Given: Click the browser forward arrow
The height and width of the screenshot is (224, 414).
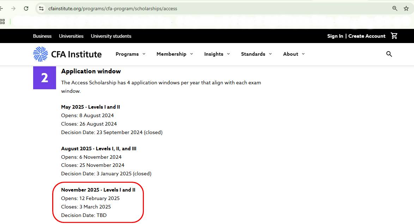Looking at the screenshot, I should pyautogui.click(x=13, y=8).
